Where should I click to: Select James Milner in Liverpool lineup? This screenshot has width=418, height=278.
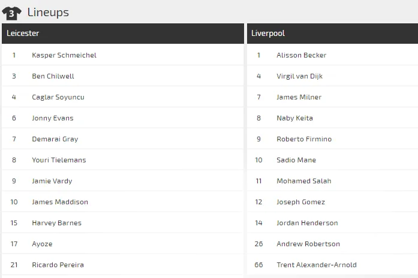[x=299, y=97]
